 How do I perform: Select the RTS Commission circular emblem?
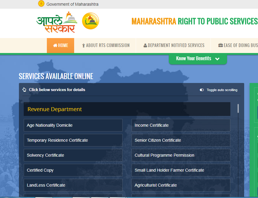point(90,21)
